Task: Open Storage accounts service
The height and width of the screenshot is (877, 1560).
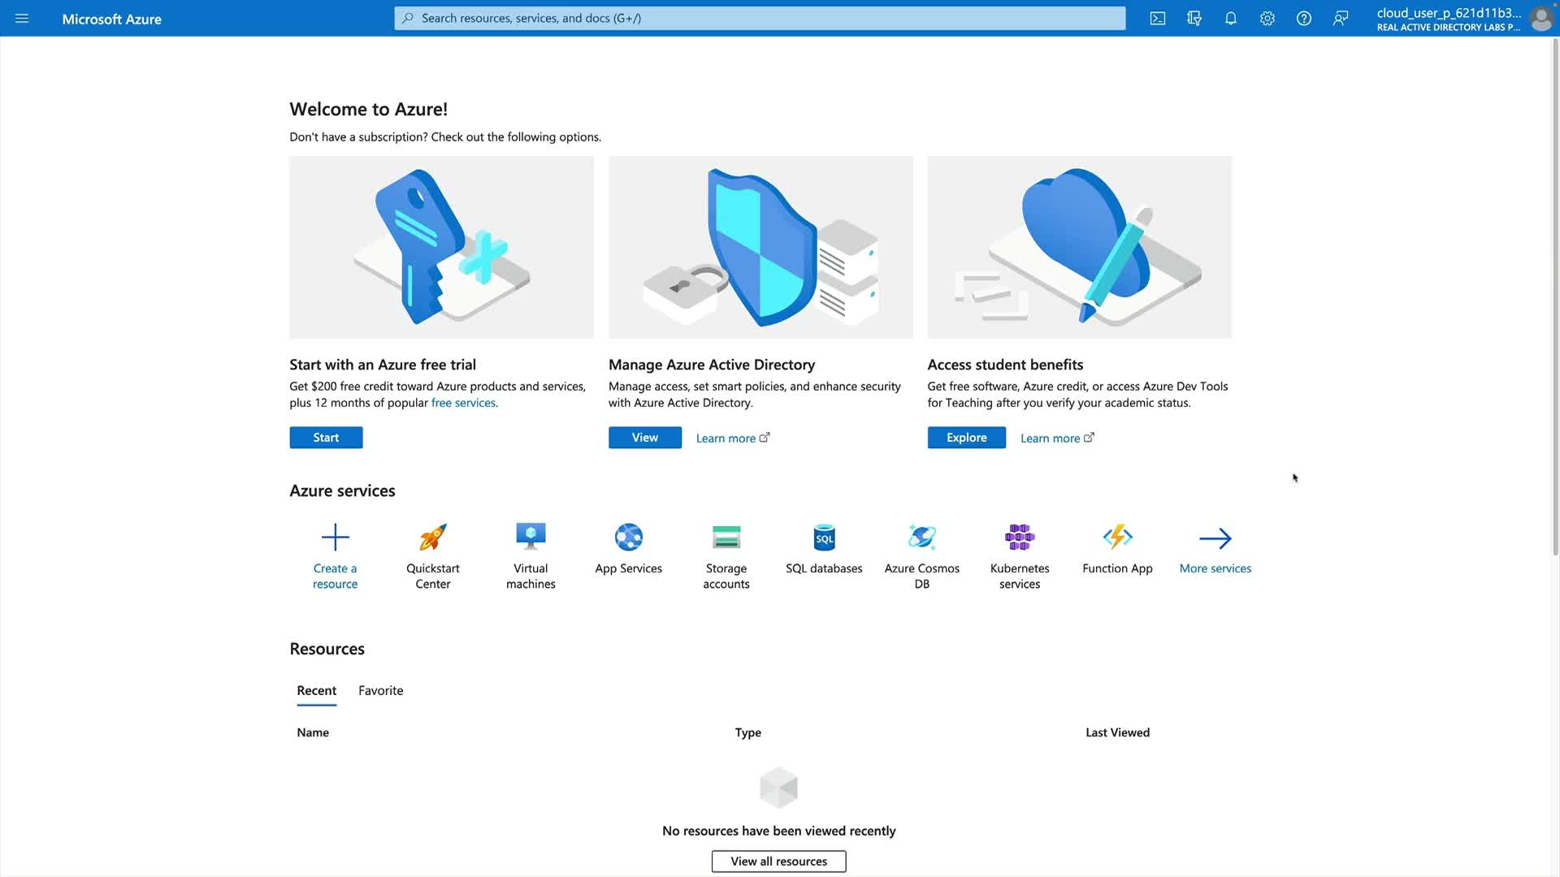Action: click(726, 538)
